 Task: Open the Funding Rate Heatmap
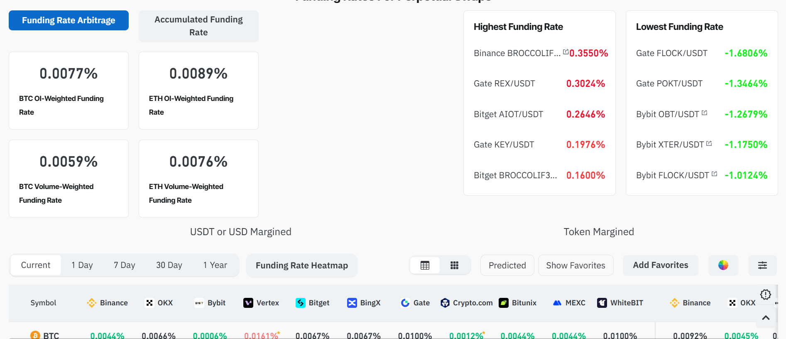pos(302,265)
